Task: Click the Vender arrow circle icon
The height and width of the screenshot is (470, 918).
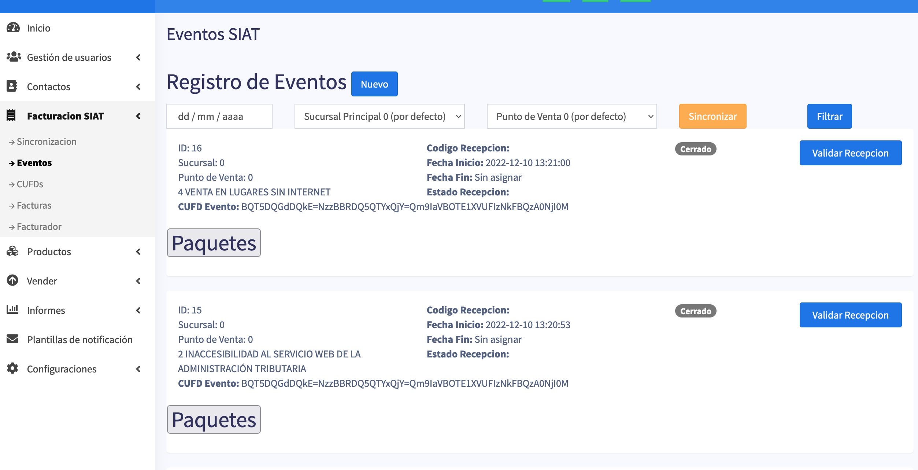Action: tap(12, 280)
